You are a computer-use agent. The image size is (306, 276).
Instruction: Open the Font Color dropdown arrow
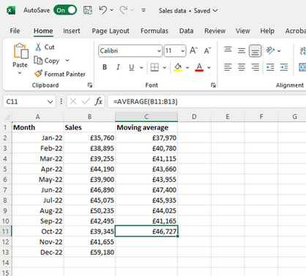pos(209,67)
